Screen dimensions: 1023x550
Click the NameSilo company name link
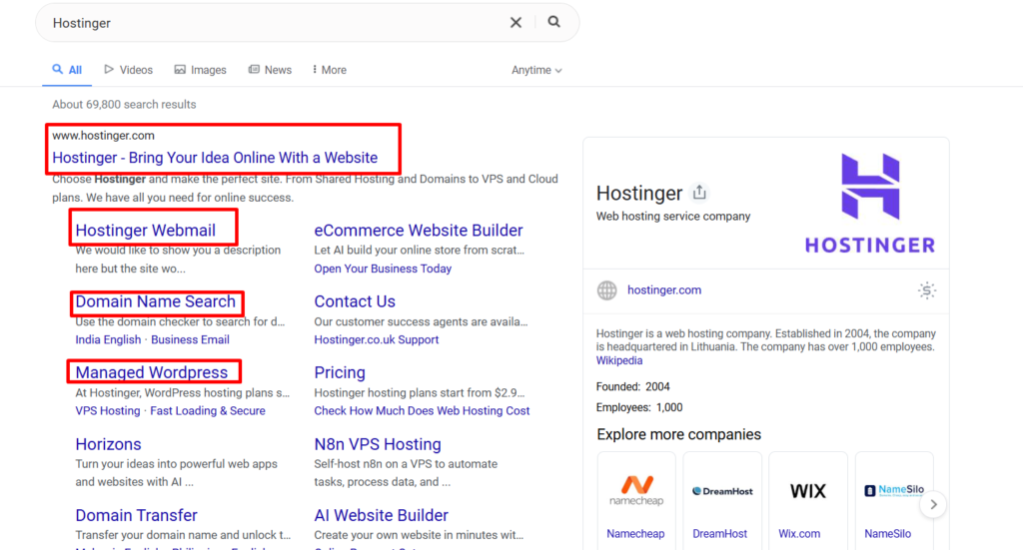pos(887,534)
